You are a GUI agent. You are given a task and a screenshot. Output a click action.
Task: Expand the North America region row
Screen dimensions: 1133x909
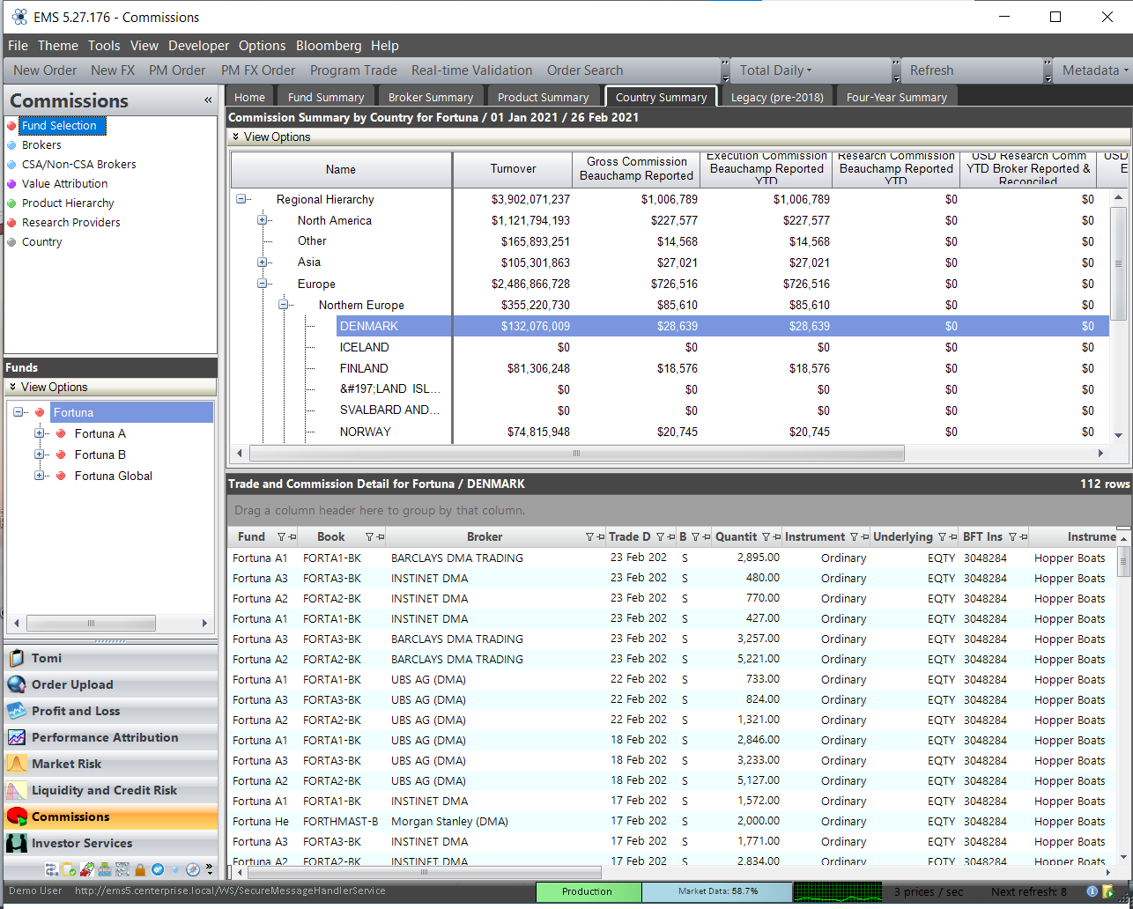pos(263,220)
